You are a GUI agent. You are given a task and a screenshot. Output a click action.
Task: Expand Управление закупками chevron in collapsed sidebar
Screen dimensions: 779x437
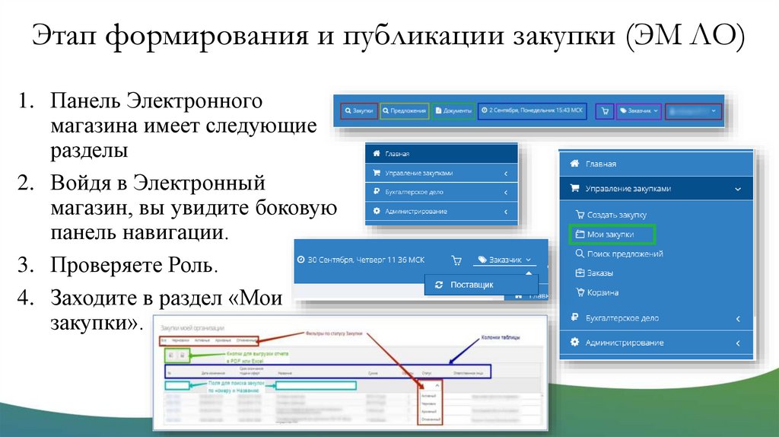506,174
